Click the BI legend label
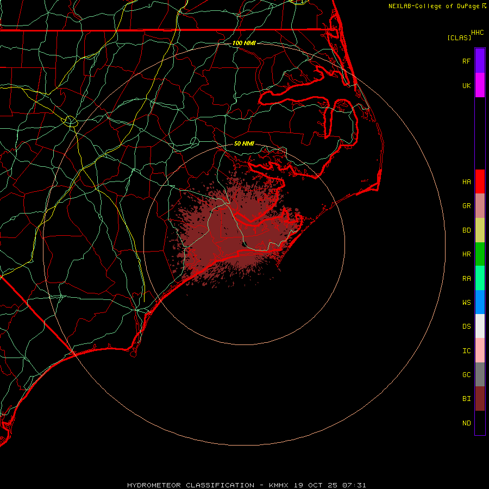Viewport: 489px width, 489px height. [466, 399]
